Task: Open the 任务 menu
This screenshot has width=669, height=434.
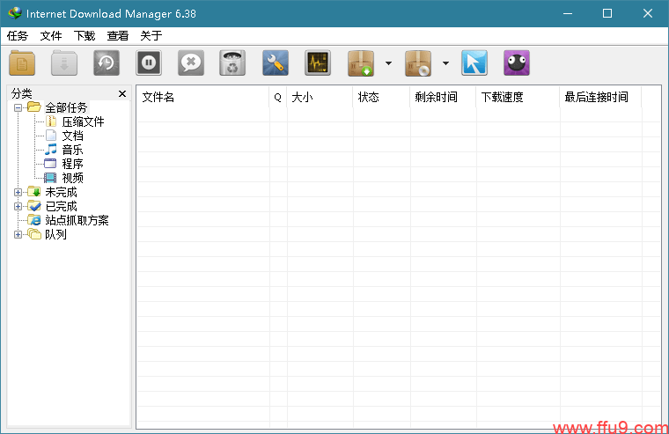Action: click(x=17, y=36)
